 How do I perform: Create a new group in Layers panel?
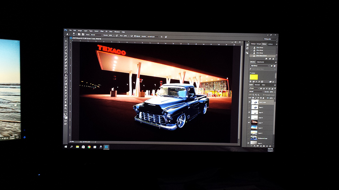pos(264,146)
